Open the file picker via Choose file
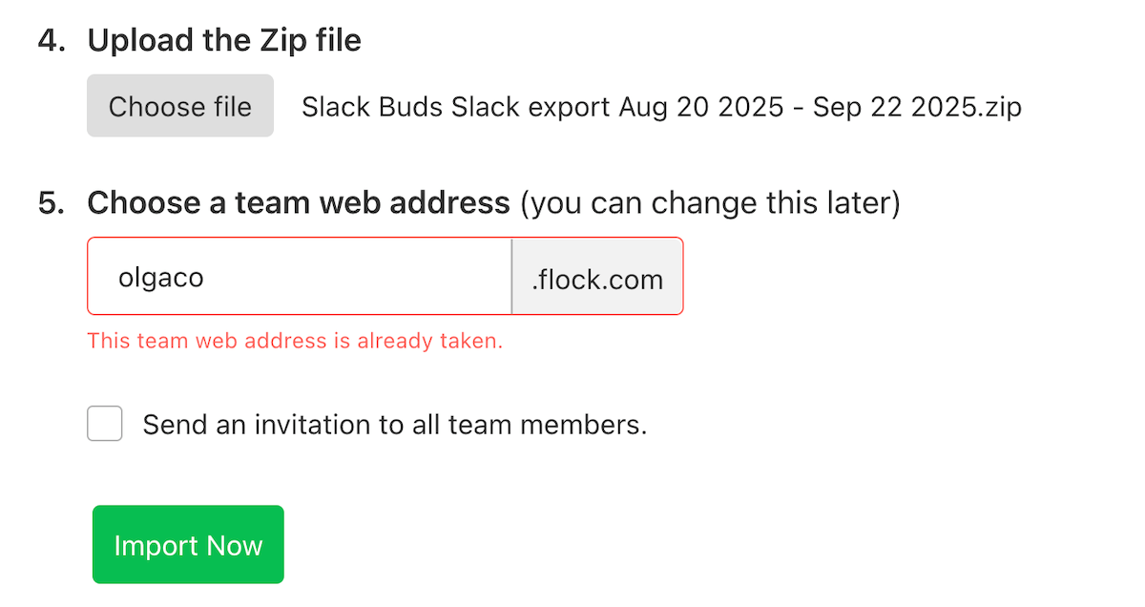Screen dimensions: 1145x607 180,106
